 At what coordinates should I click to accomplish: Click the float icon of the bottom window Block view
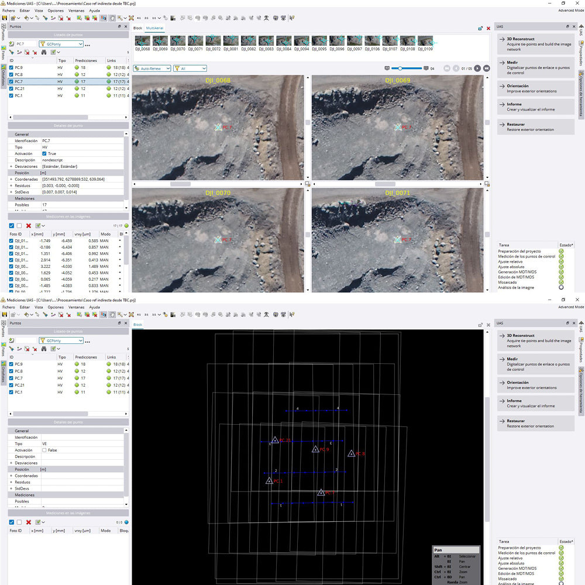480,325
